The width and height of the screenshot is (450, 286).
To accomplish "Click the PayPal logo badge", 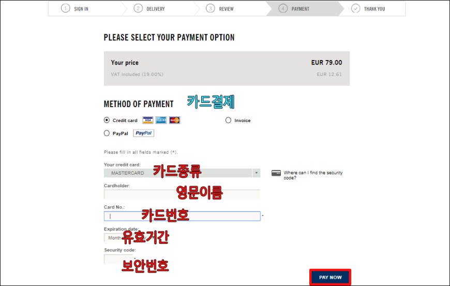I will coord(143,133).
